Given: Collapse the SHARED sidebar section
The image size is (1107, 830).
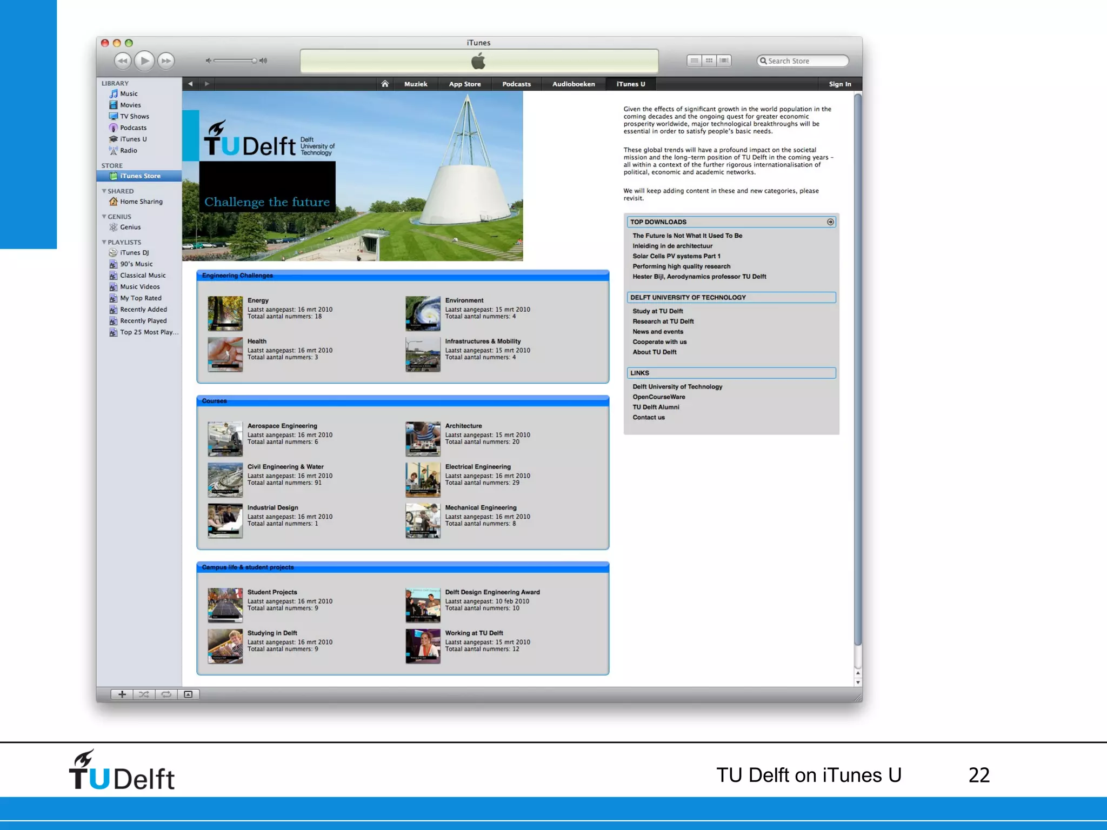Looking at the screenshot, I should 104,191.
